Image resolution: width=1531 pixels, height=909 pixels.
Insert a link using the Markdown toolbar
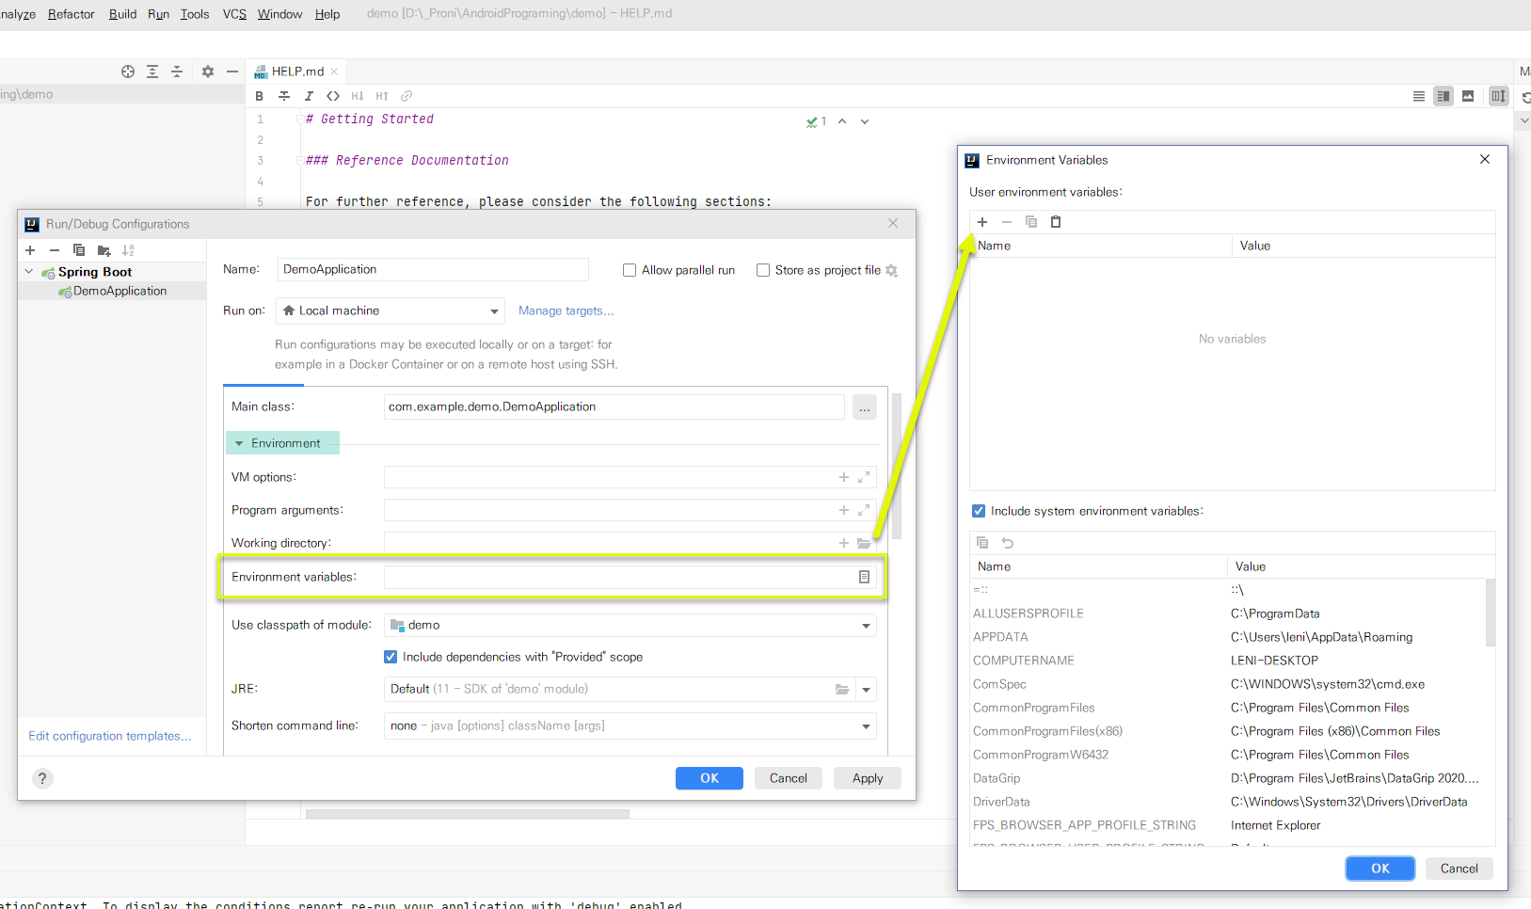click(407, 96)
